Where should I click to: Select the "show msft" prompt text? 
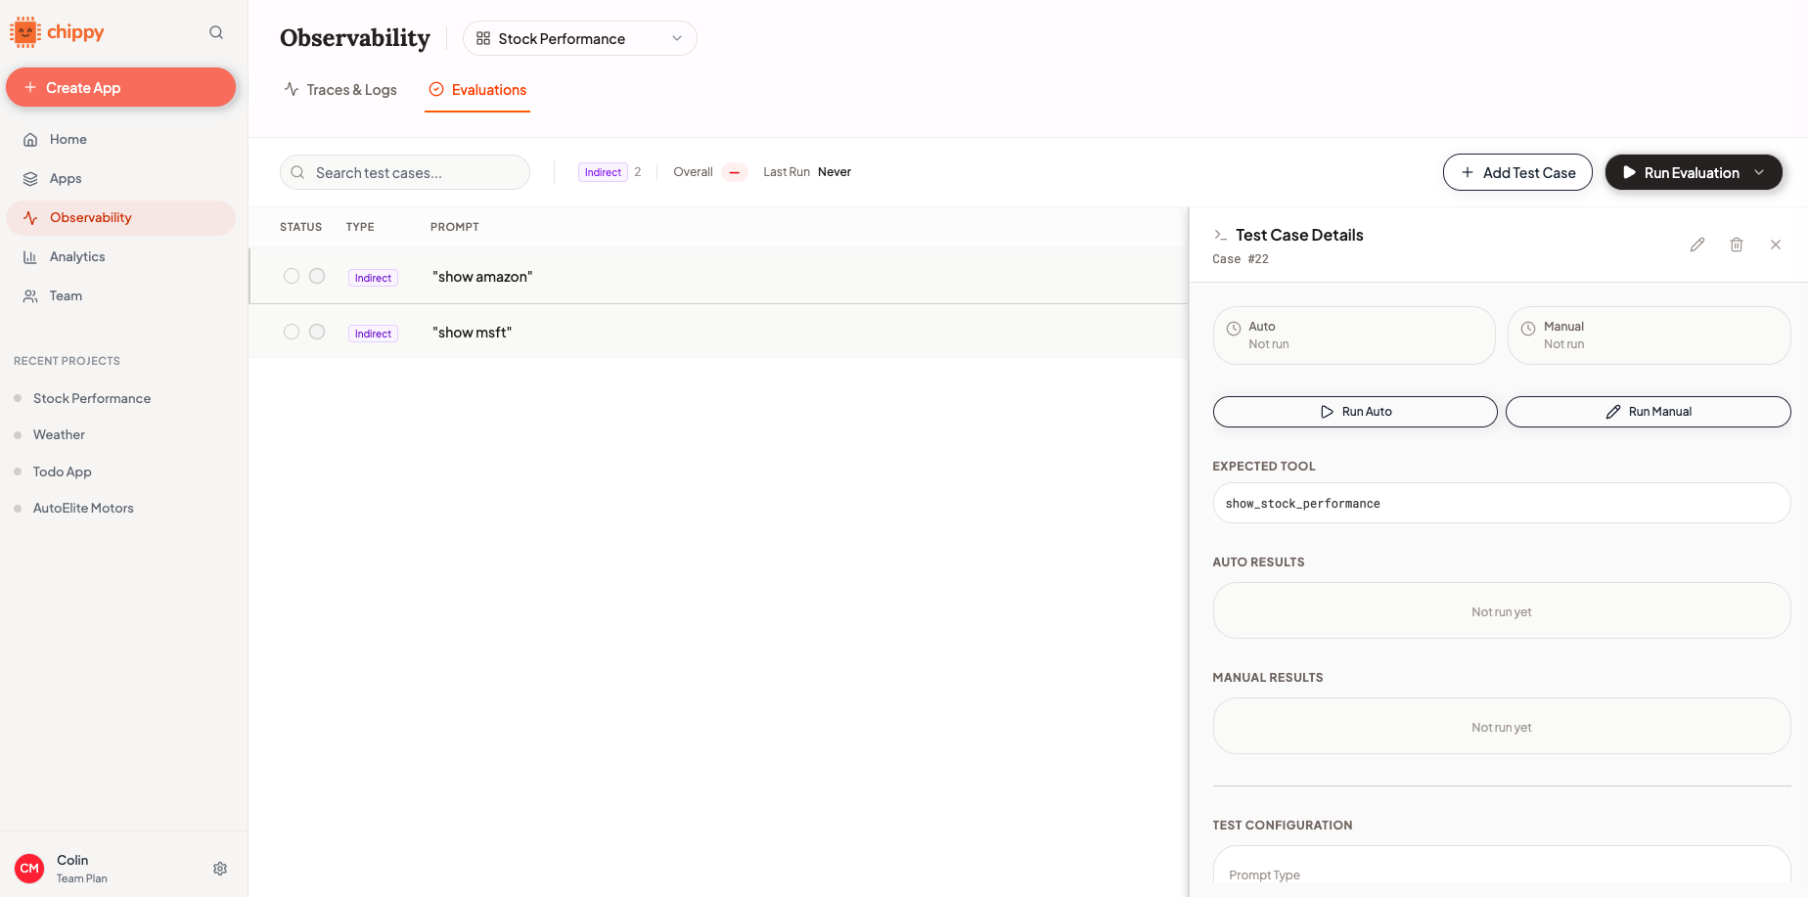[472, 333]
